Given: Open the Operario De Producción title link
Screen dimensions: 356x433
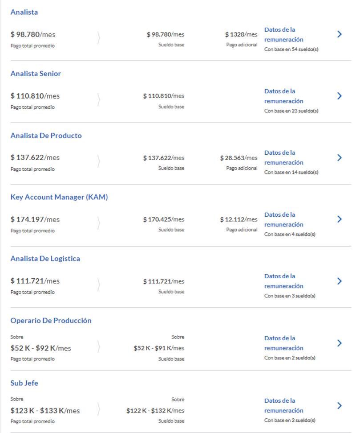Looking at the screenshot, I should tap(51, 321).
